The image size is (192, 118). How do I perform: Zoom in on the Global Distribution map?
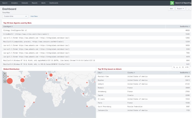5,74
